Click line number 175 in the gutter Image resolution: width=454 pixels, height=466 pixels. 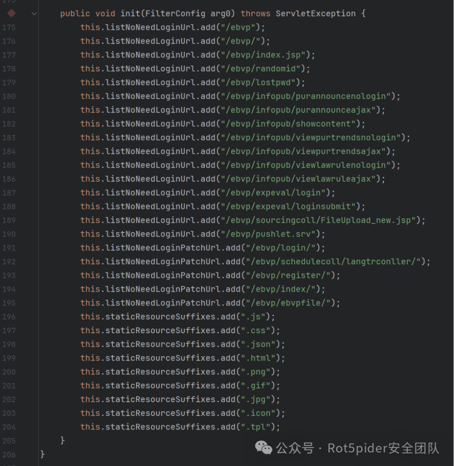tap(9, 27)
